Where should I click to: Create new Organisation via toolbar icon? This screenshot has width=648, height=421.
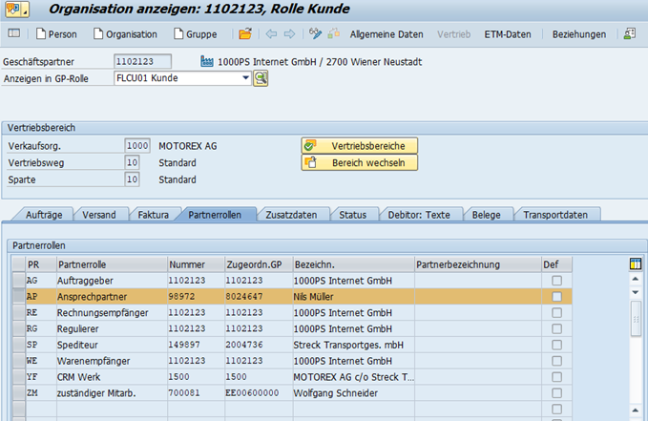pyautogui.click(x=123, y=34)
